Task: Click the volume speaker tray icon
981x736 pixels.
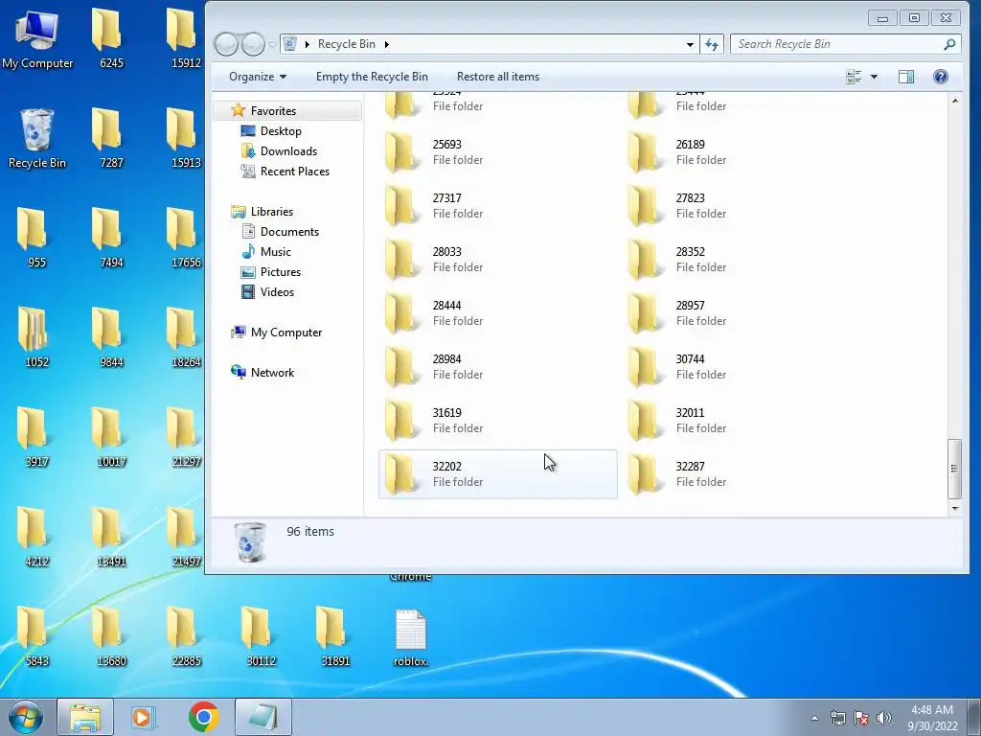Action: (883, 718)
